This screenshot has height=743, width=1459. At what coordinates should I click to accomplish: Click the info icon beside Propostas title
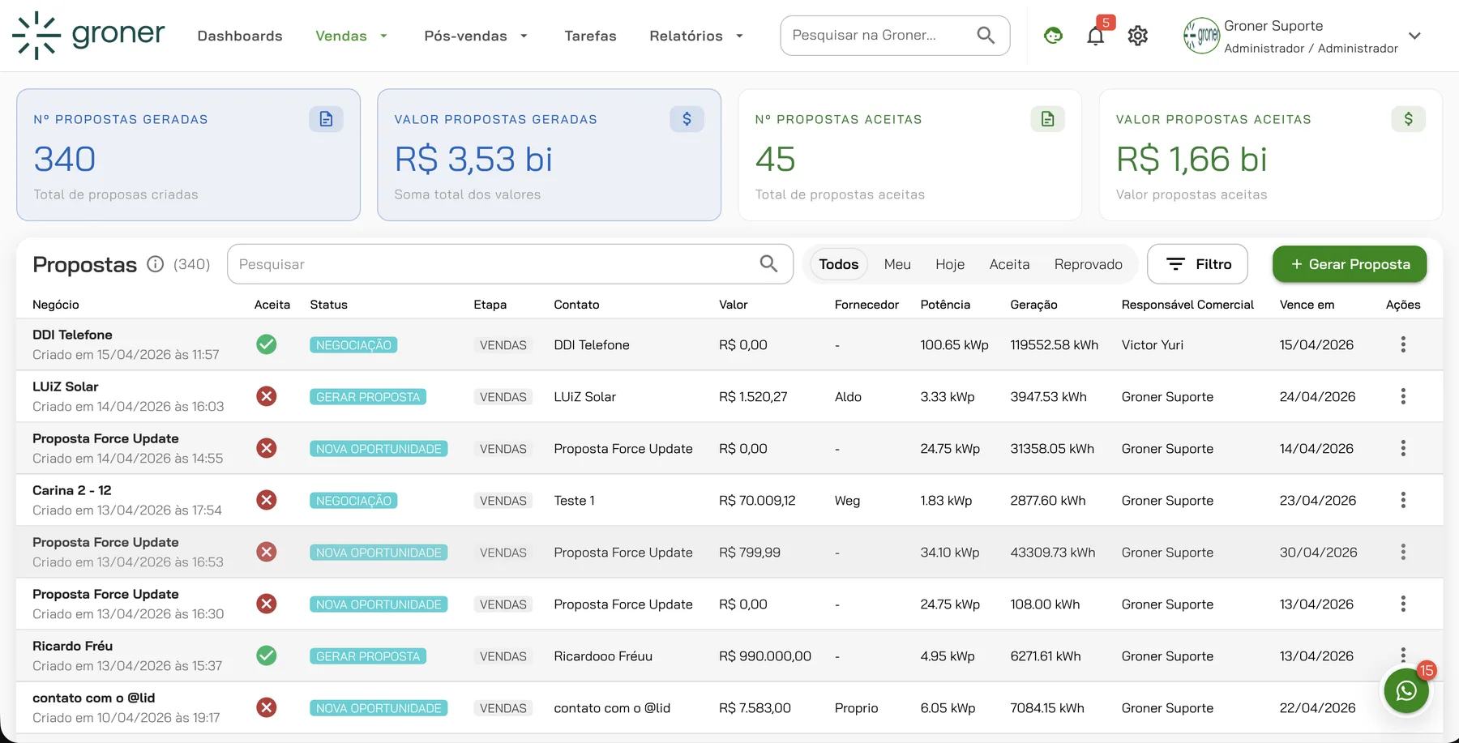[155, 264]
